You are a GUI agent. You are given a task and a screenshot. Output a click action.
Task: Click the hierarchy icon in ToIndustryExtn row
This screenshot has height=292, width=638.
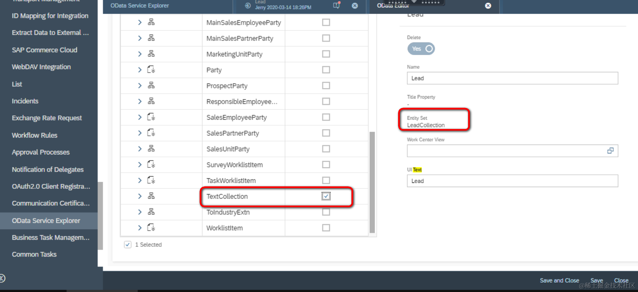click(151, 212)
